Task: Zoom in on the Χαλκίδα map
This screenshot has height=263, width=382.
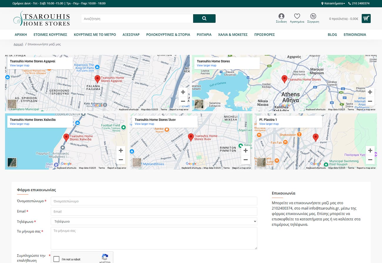Action: pyautogui.click(x=121, y=151)
